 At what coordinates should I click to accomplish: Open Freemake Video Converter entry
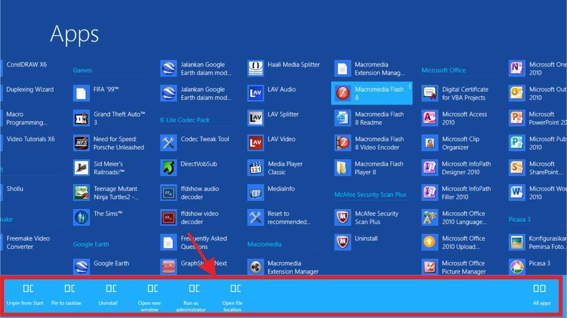click(28, 242)
